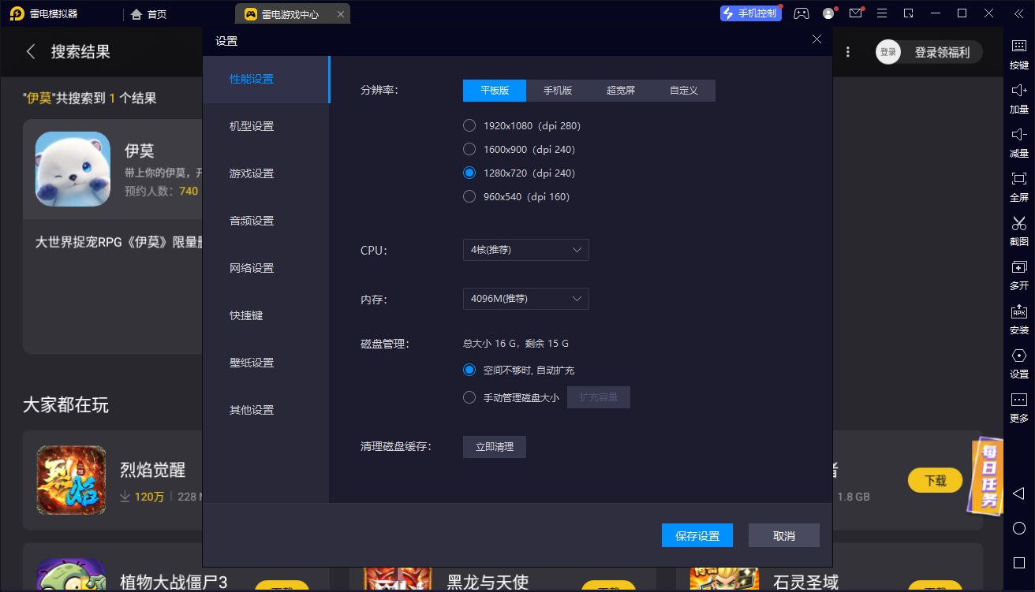The width and height of the screenshot is (1035, 592).
Task: Open 游戏设置 in settings sidebar
Action: click(x=252, y=173)
